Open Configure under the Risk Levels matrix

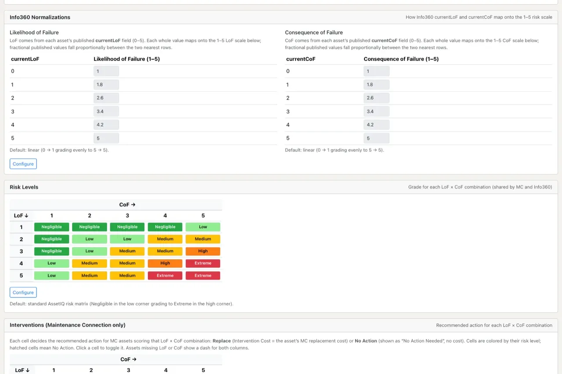coord(23,292)
